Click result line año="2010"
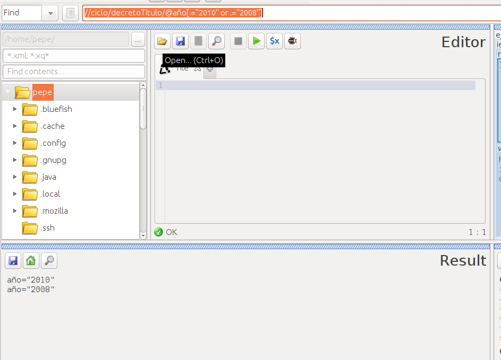Viewport: 501px width, 360px height. [x=31, y=279]
